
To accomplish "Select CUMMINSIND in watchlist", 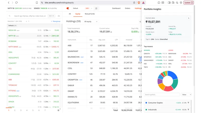I will click(x=34, y=74).
